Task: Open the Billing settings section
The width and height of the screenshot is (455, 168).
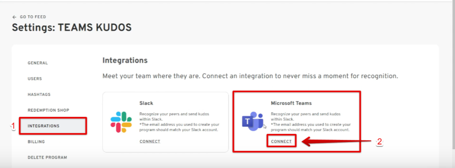Action: tap(36, 142)
